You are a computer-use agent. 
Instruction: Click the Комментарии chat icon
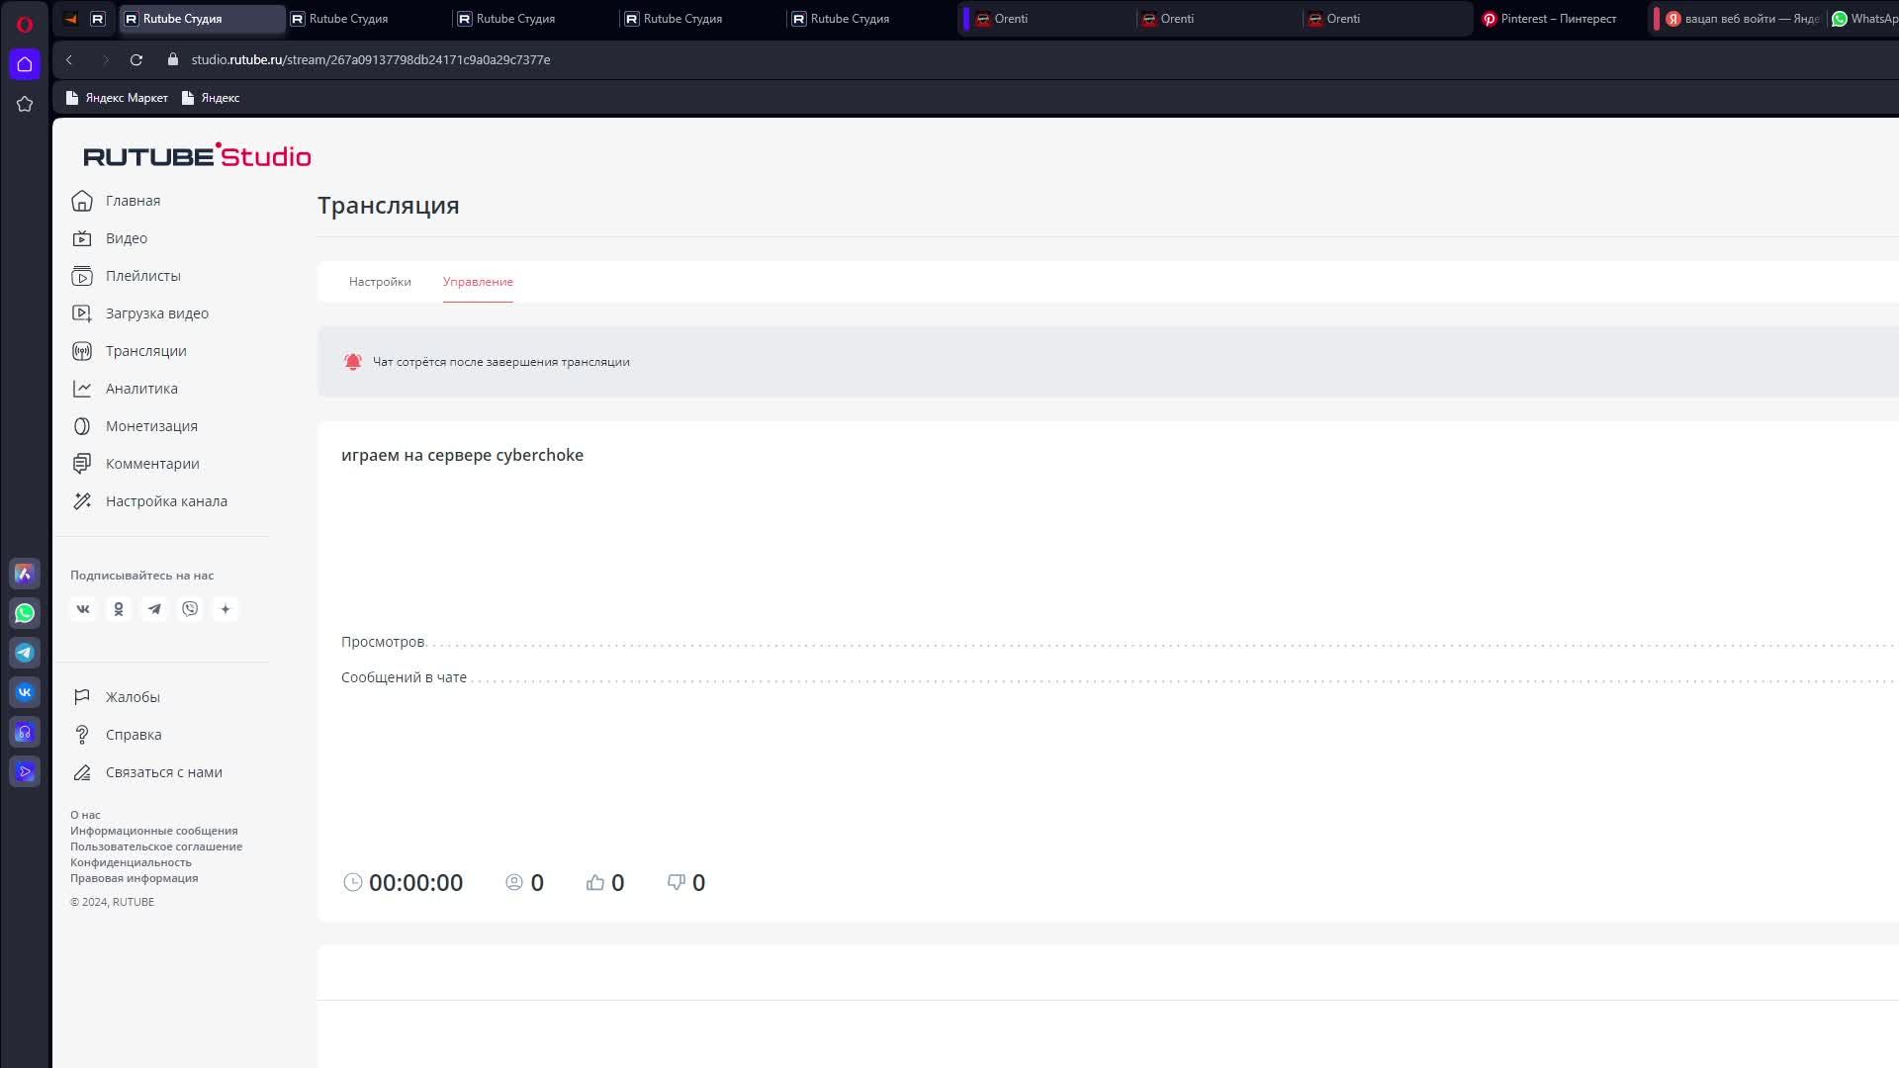[x=82, y=464]
